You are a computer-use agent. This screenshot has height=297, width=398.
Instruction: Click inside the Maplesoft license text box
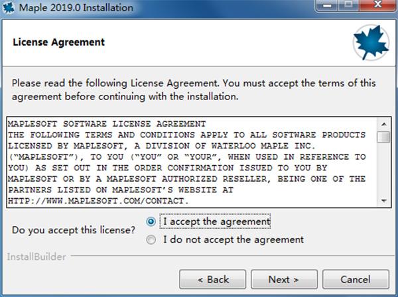click(192, 162)
